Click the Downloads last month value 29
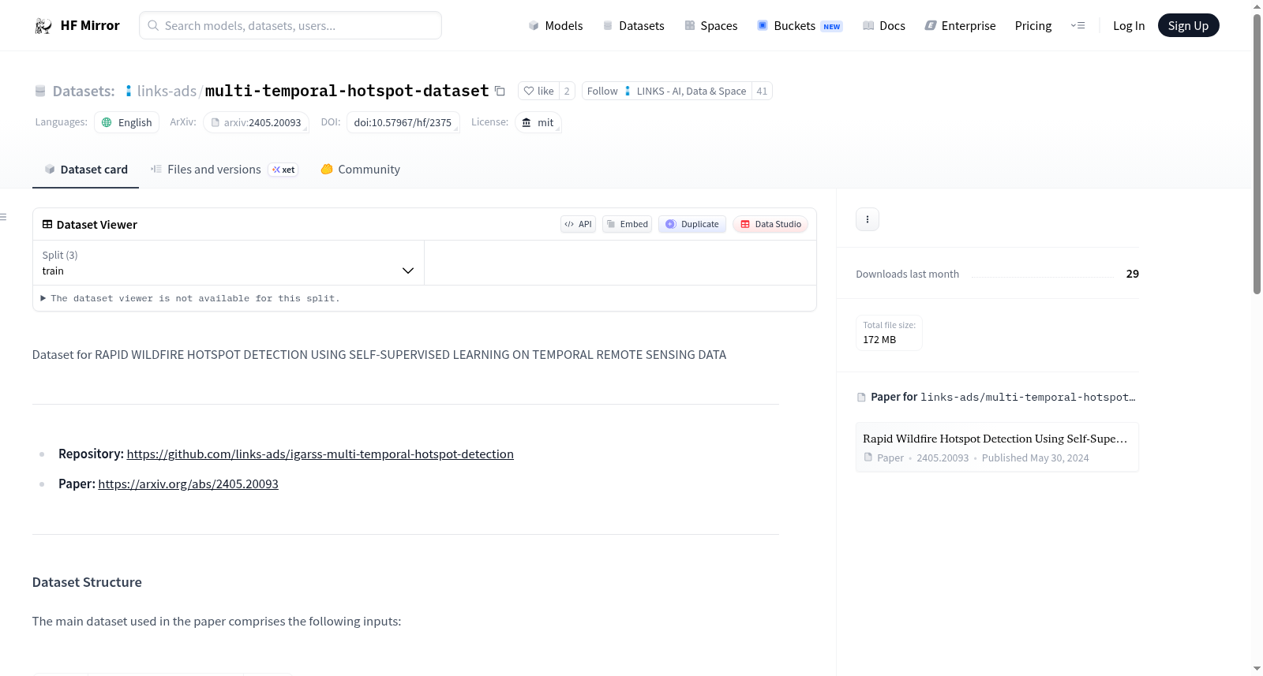 tap(1133, 274)
